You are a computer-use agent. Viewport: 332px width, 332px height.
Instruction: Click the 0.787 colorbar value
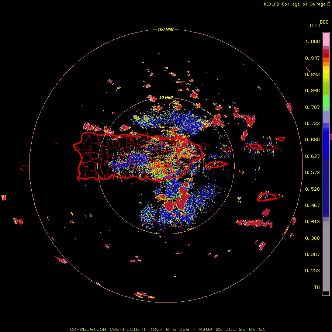coord(312,107)
